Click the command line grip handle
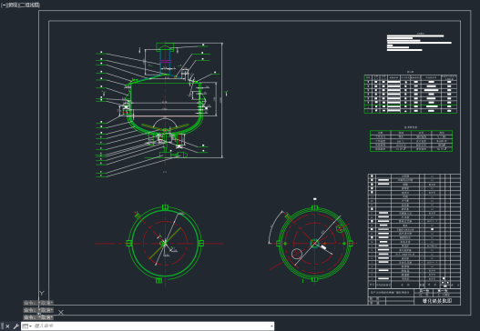The image size is (480, 331). 2,326
